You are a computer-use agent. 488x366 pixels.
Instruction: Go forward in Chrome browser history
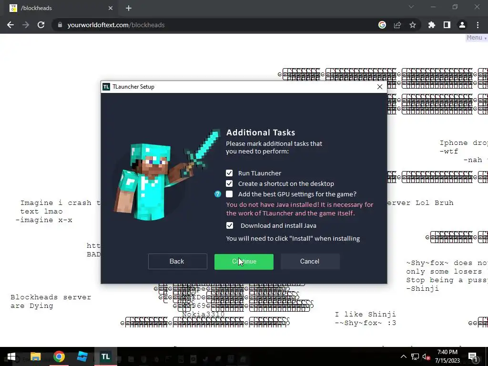tap(26, 25)
